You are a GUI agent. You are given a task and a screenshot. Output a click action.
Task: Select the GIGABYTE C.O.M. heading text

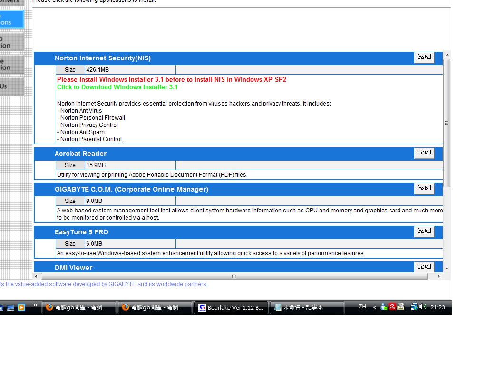click(131, 189)
